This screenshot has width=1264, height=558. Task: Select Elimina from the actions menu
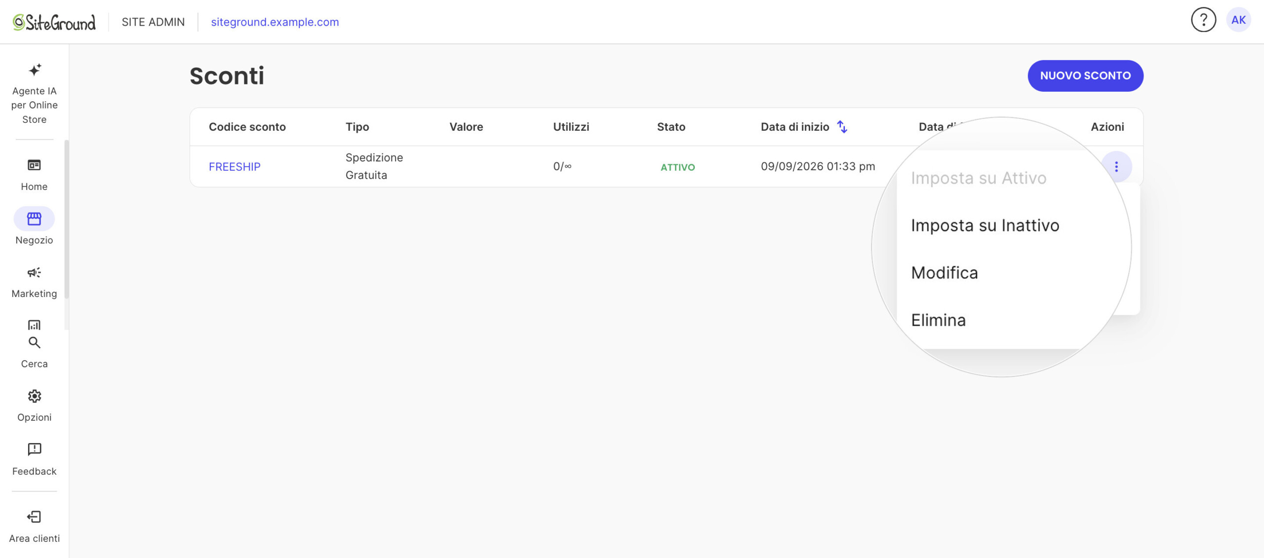click(938, 320)
